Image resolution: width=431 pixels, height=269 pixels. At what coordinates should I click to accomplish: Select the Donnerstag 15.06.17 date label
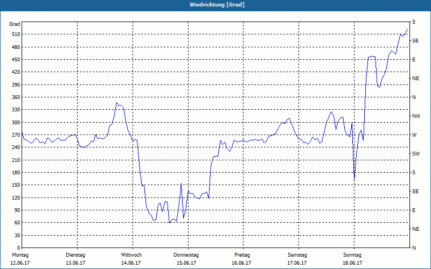(x=186, y=259)
